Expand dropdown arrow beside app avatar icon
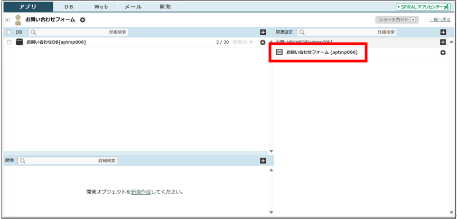457x219 pixels. (7, 20)
